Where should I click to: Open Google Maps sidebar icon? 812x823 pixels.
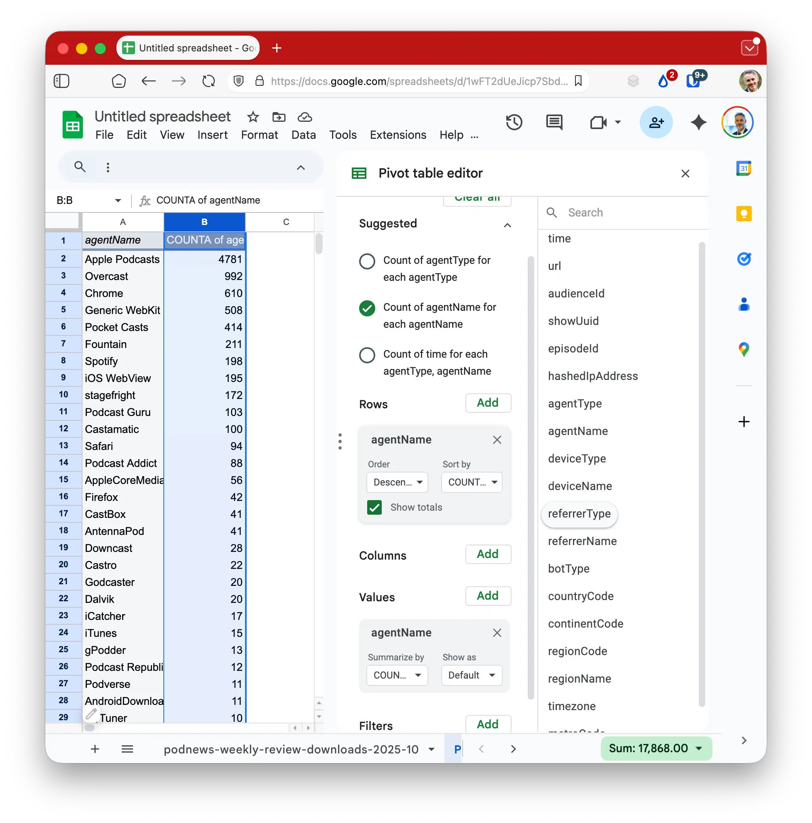pos(743,349)
